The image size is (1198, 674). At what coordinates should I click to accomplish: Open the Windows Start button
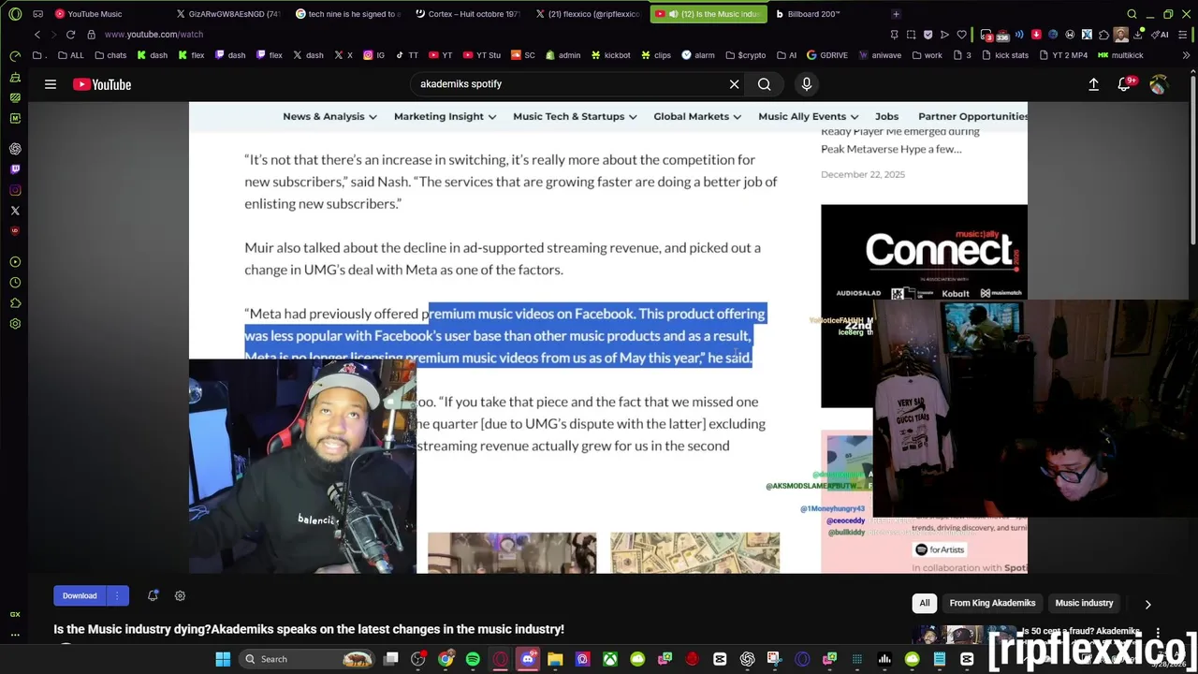(223, 659)
